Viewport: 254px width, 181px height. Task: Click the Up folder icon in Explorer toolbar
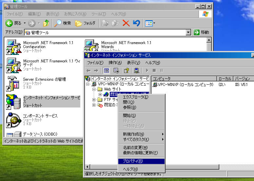click(x=46, y=23)
